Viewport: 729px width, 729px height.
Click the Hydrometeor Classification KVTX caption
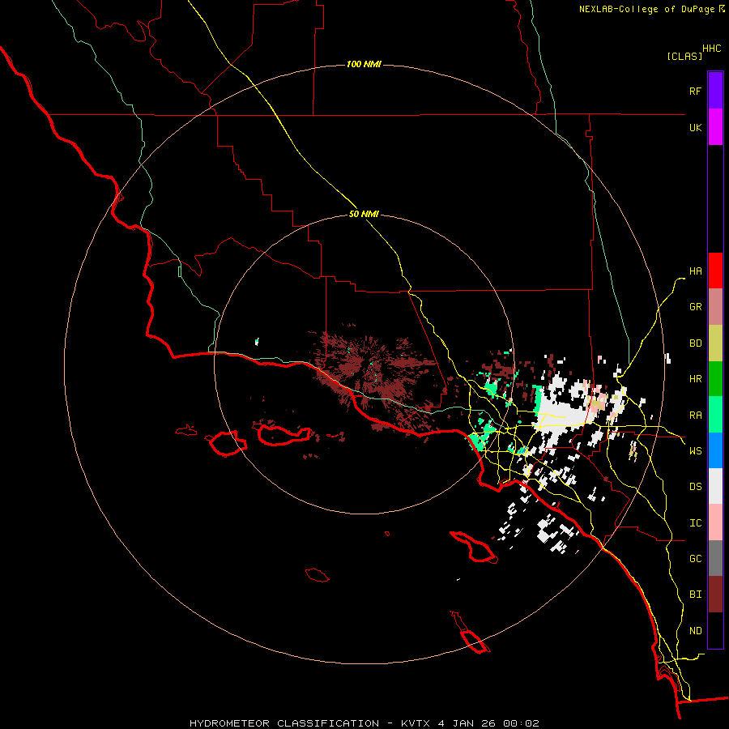[364, 723]
